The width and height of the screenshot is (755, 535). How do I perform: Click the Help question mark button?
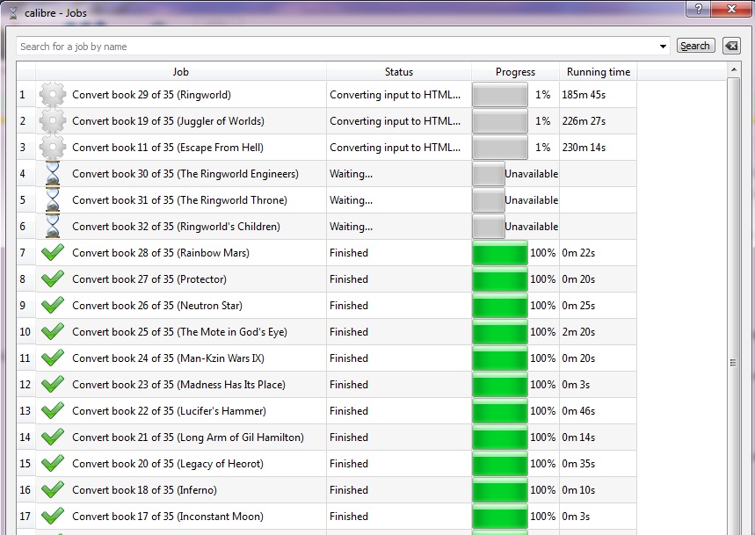point(699,9)
